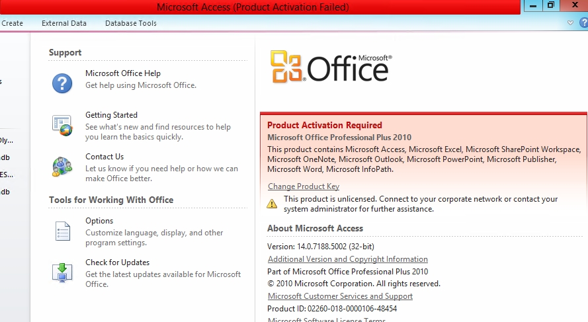Click the Product ID 02260-018-0000106-48454 text
The image size is (588, 322).
(x=332, y=309)
